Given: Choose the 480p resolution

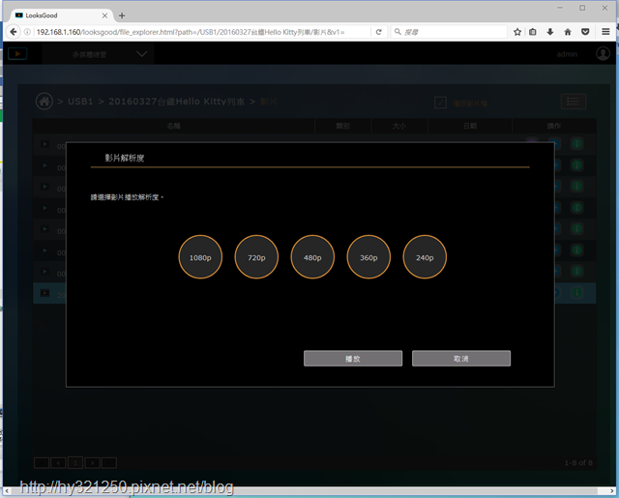Looking at the screenshot, I should tap(312, 257).
